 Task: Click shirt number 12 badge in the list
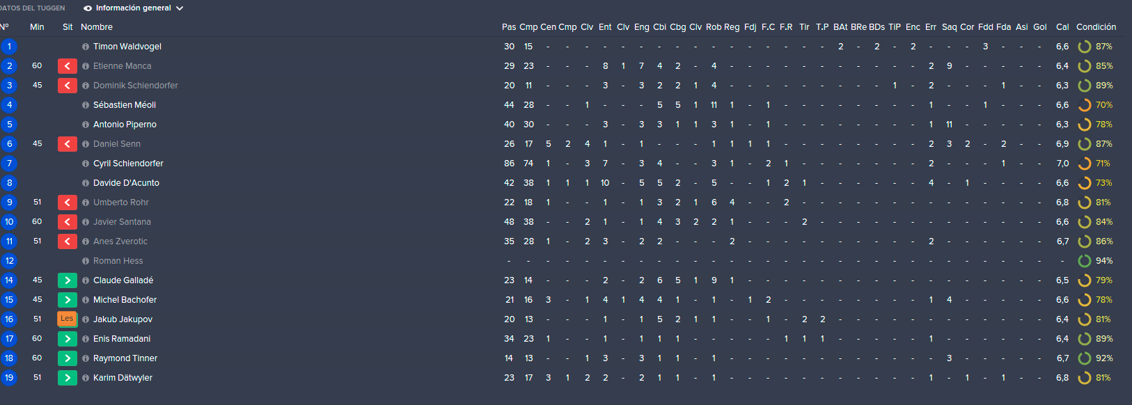pos(9,261)
